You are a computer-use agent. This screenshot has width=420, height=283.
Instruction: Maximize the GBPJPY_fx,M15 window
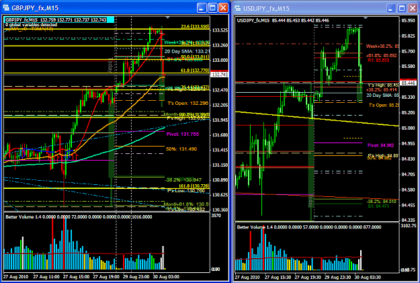[x=212, y=8]
